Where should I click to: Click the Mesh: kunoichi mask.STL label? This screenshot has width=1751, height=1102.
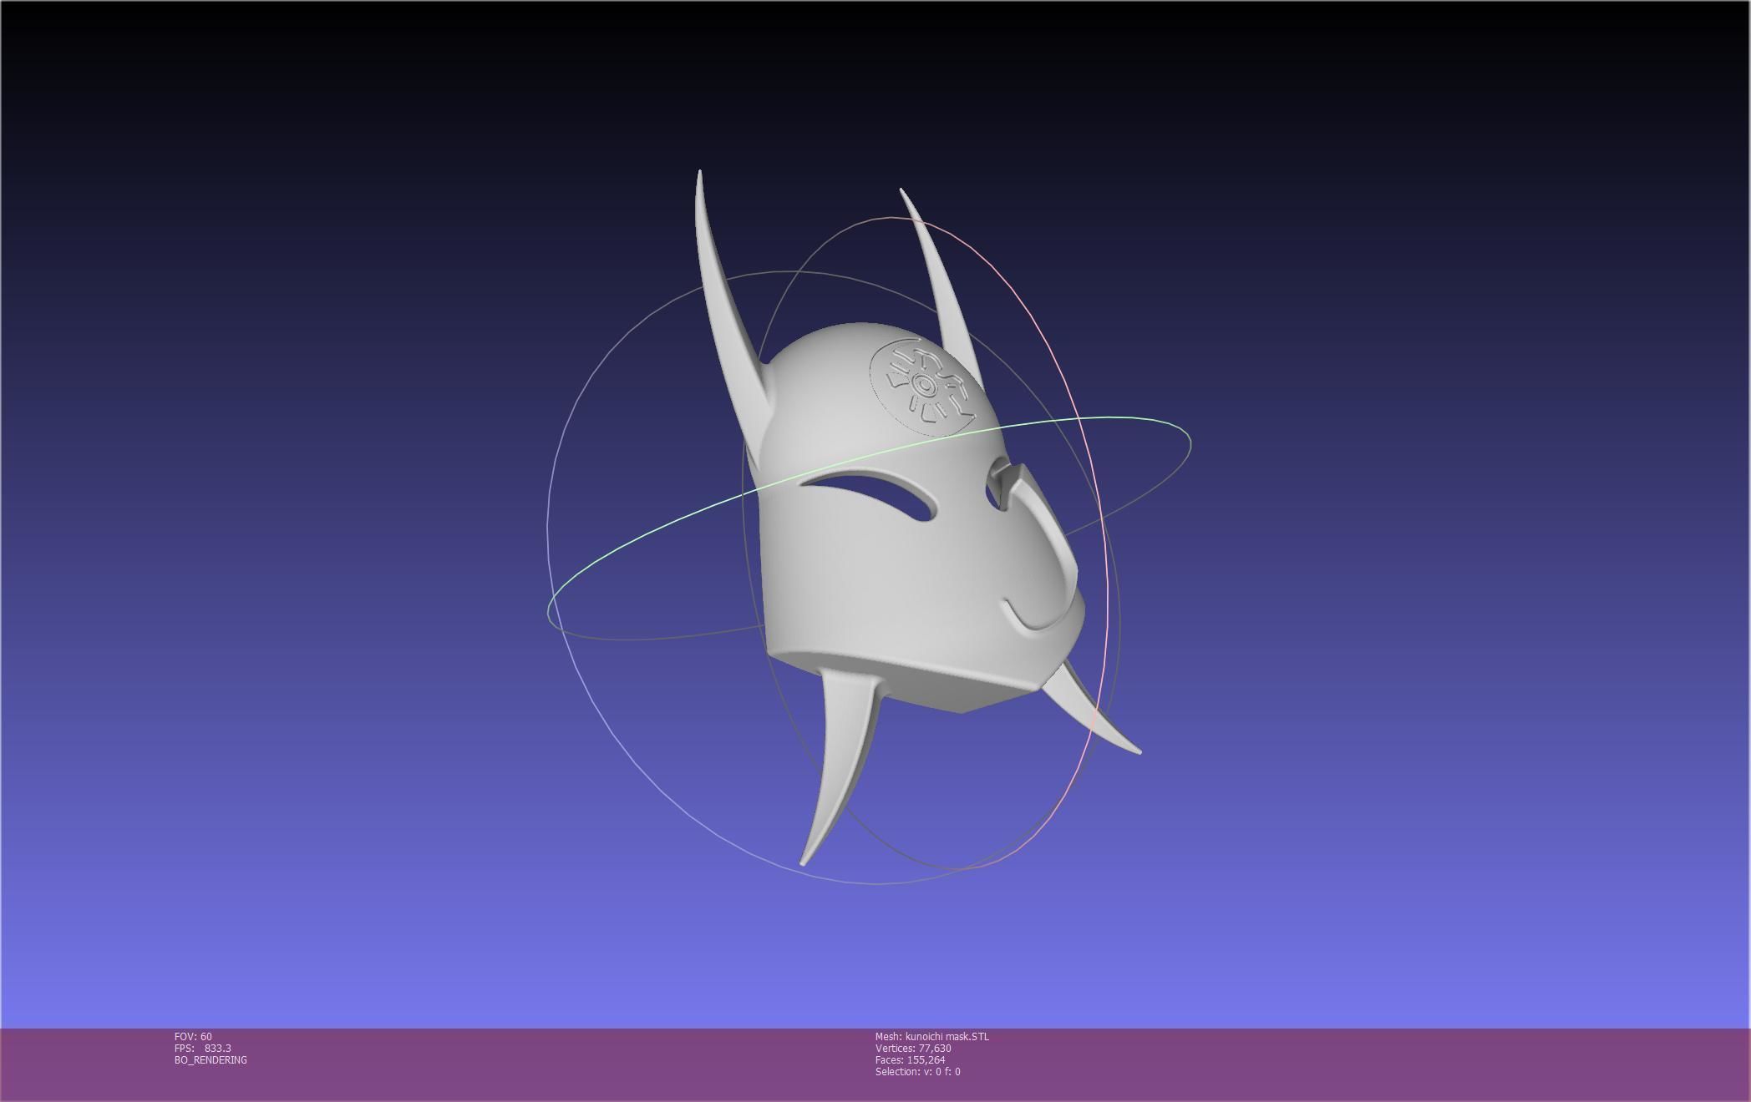coord(931,1037)
